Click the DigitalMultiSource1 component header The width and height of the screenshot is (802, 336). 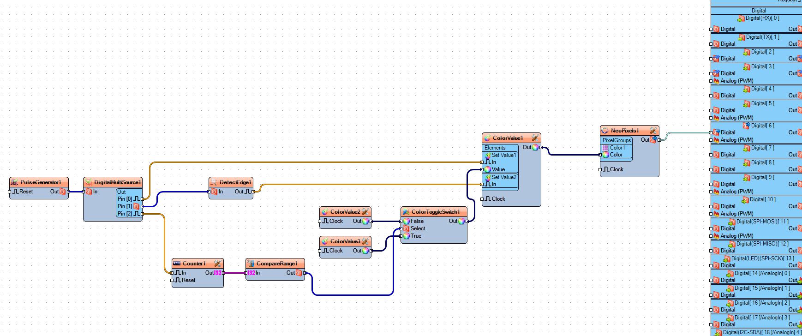(x=113, y=182)
